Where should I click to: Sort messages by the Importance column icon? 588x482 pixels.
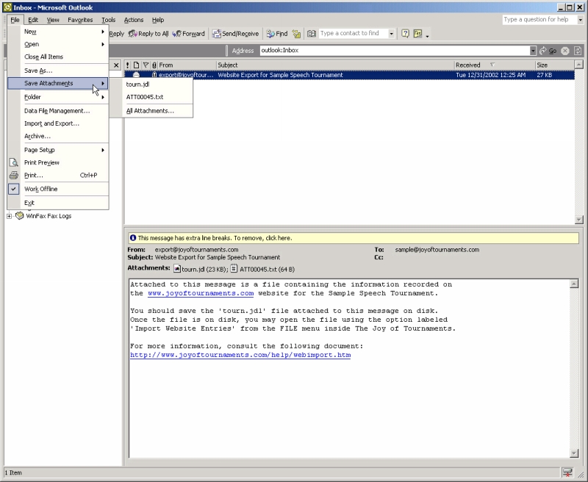tap(128, 65)
